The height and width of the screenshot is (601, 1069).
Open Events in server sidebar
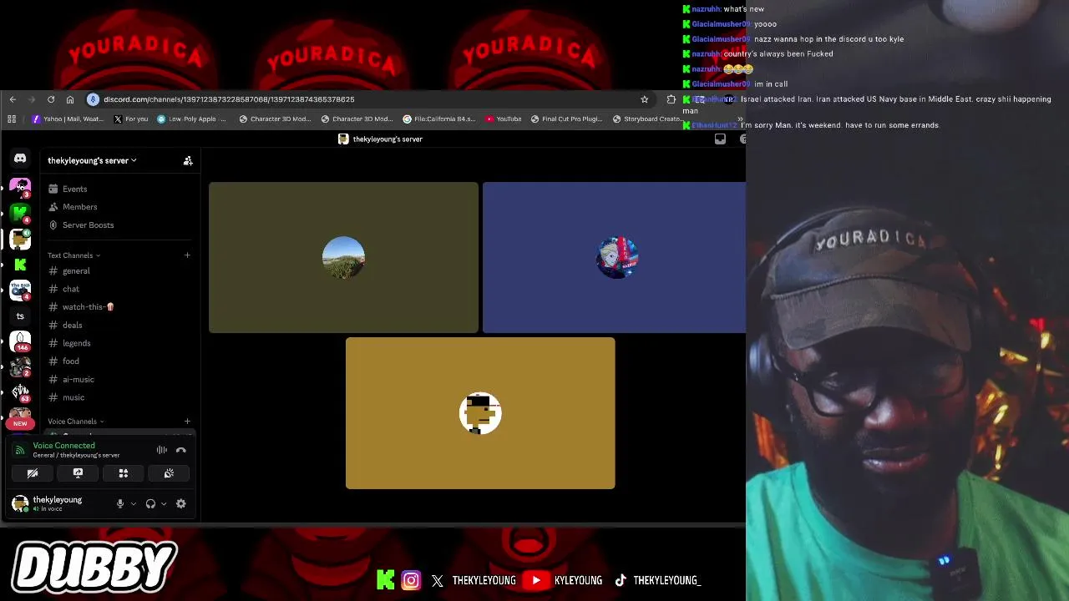click(119, 189)
